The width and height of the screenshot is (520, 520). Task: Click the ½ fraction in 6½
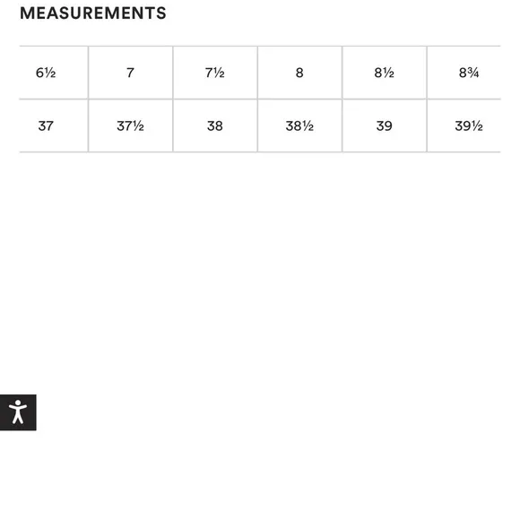pos(50,73)
